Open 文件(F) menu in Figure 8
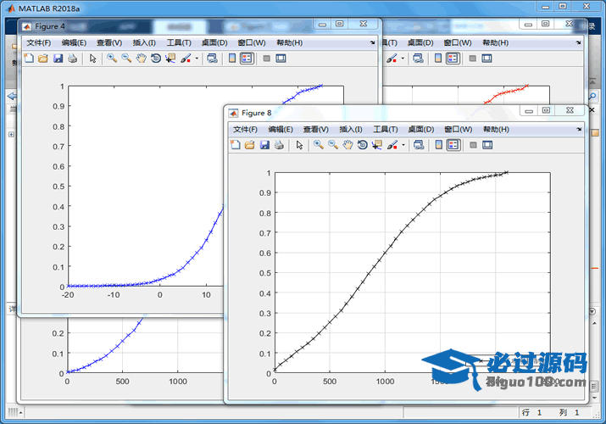The height and width of the screenshot is (424, 606). 245,129
